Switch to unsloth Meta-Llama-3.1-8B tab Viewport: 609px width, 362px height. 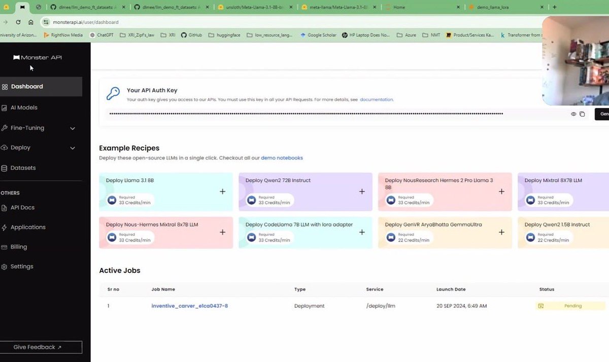click(254, 7)
